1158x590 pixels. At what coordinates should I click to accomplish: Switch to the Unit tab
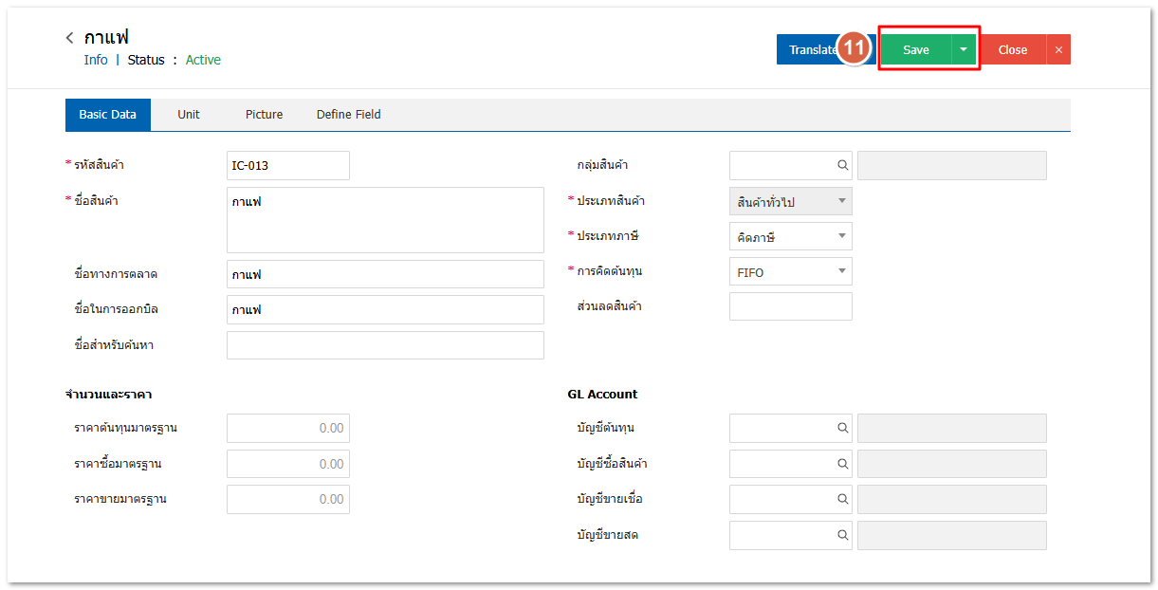[189, 115]
